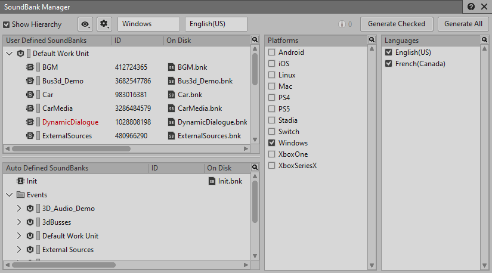Click the Generate Checked button

pos(397,24)
